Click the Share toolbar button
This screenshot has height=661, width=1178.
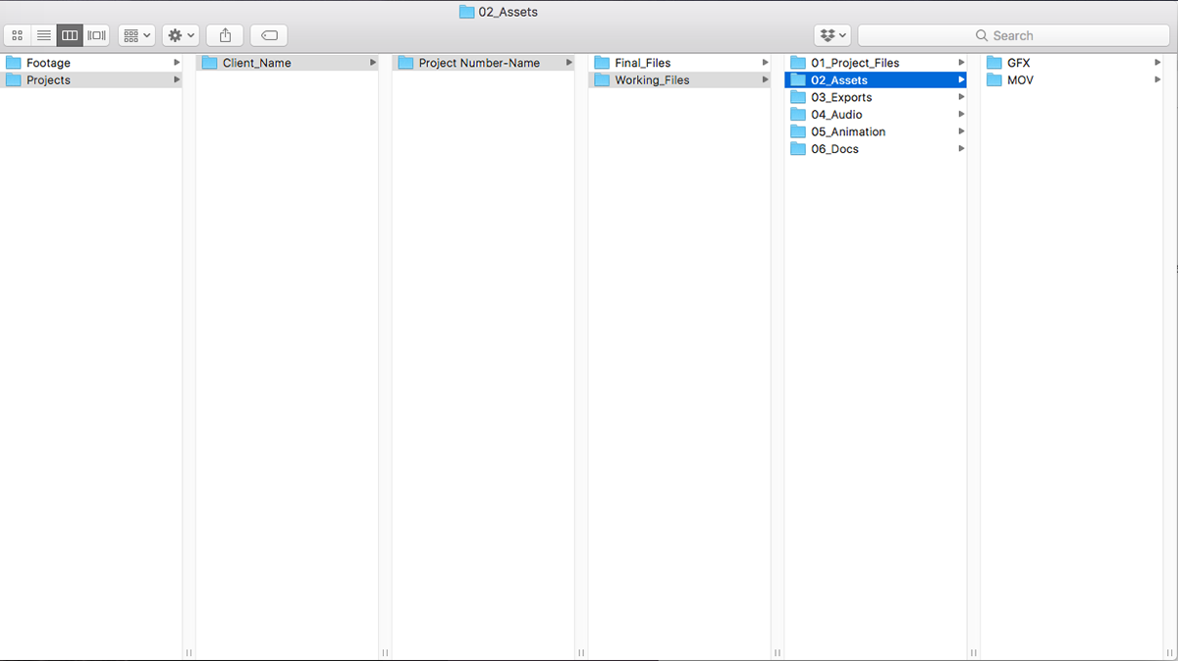point(225,35)
